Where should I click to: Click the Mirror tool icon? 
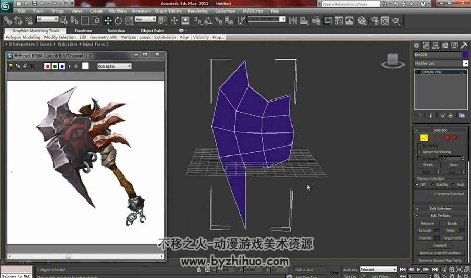coord(293,20)
